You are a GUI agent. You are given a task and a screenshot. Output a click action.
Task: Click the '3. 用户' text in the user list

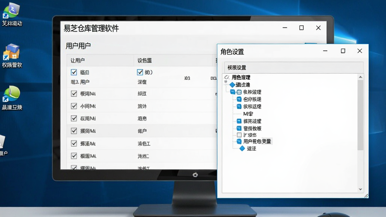click(80, 82)
